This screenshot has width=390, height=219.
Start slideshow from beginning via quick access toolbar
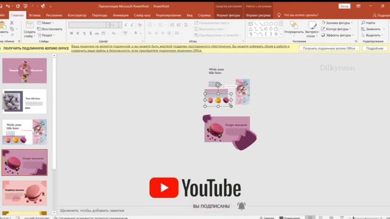[26, 6]
